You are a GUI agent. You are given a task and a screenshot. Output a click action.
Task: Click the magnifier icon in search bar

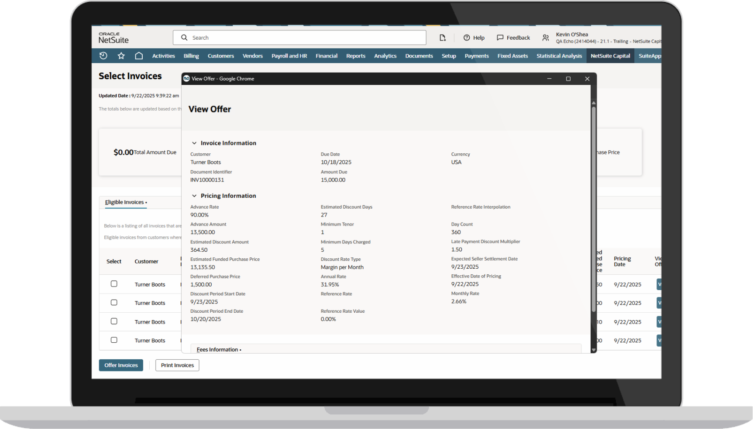[x=184, y=38]
